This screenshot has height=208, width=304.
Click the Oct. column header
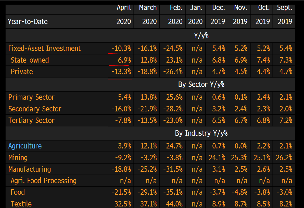click(264, 8)
